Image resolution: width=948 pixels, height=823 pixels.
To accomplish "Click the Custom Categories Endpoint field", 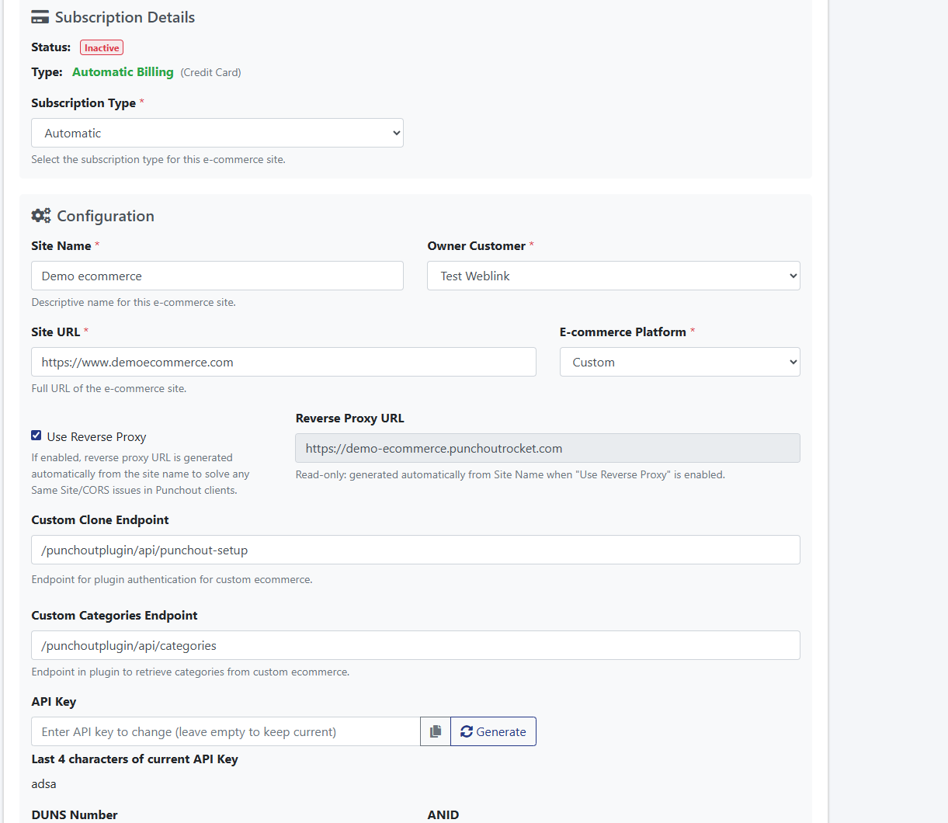I will (415, 645).
